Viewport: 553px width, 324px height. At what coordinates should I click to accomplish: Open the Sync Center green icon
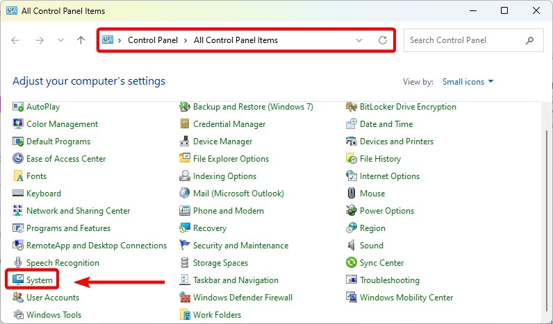352,262
